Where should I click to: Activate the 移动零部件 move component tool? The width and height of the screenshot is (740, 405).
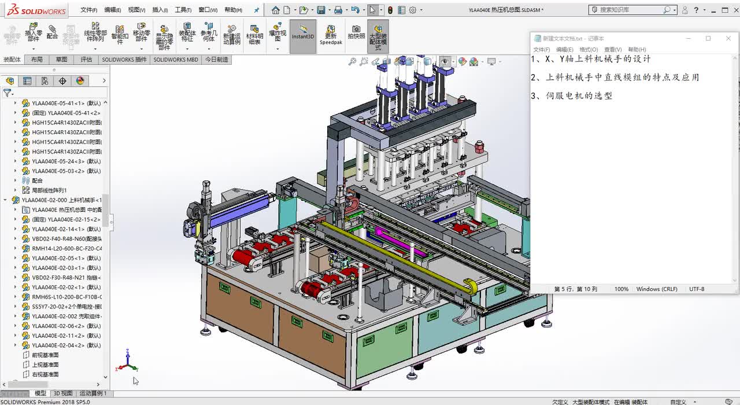[142, 32]
